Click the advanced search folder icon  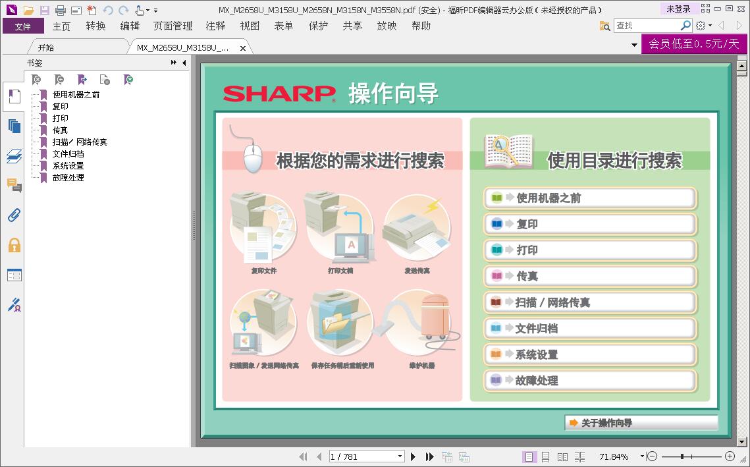pos(604,26)
